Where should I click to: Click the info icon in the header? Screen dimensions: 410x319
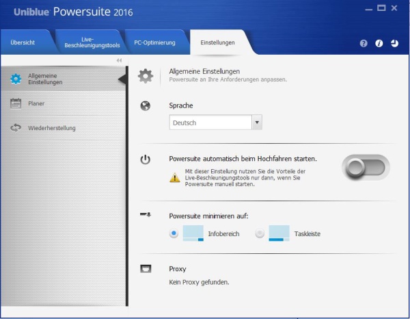coord(379,43)
